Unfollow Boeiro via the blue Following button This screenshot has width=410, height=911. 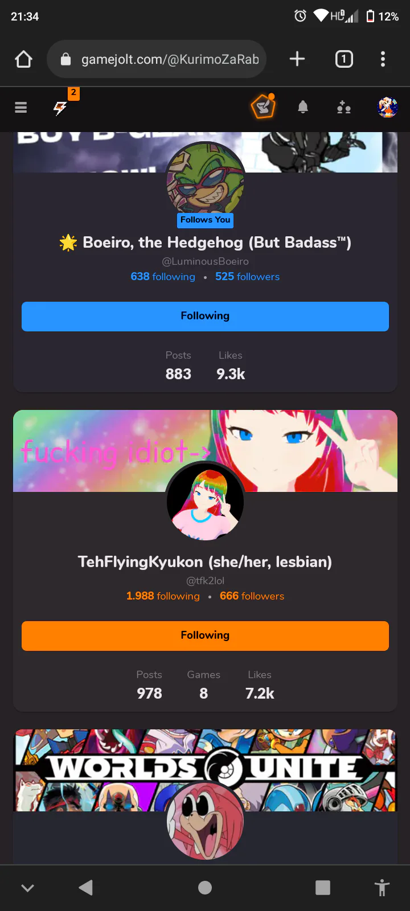click(205, 317)
